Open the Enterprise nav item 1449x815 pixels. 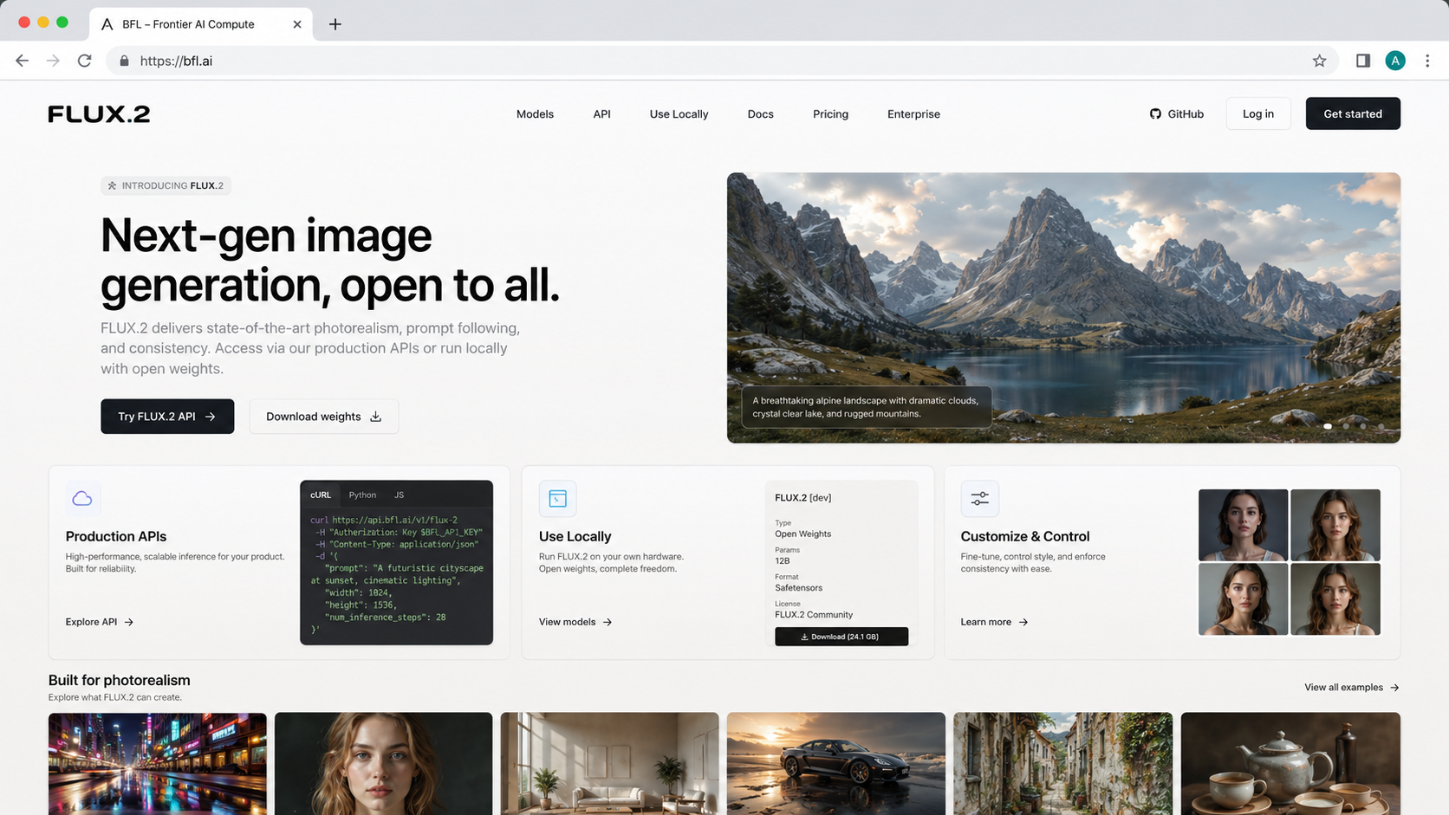coord(913,114)
